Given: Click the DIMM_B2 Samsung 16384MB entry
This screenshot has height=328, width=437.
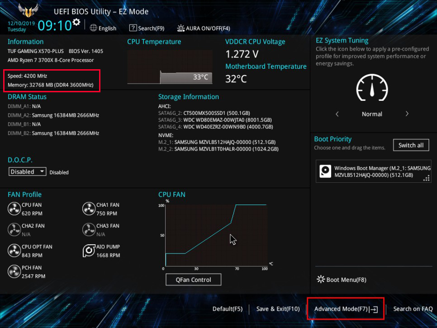Looking at the screenshot, I should tap(53, 133).
